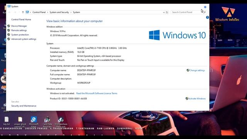
Task: Select the Wondershare desktop shortcut
Action: 61,122
